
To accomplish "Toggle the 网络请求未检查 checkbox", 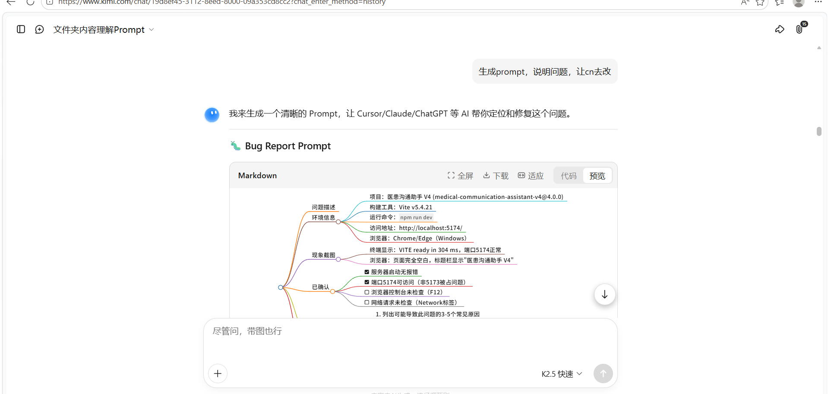I will pos(367,303).
